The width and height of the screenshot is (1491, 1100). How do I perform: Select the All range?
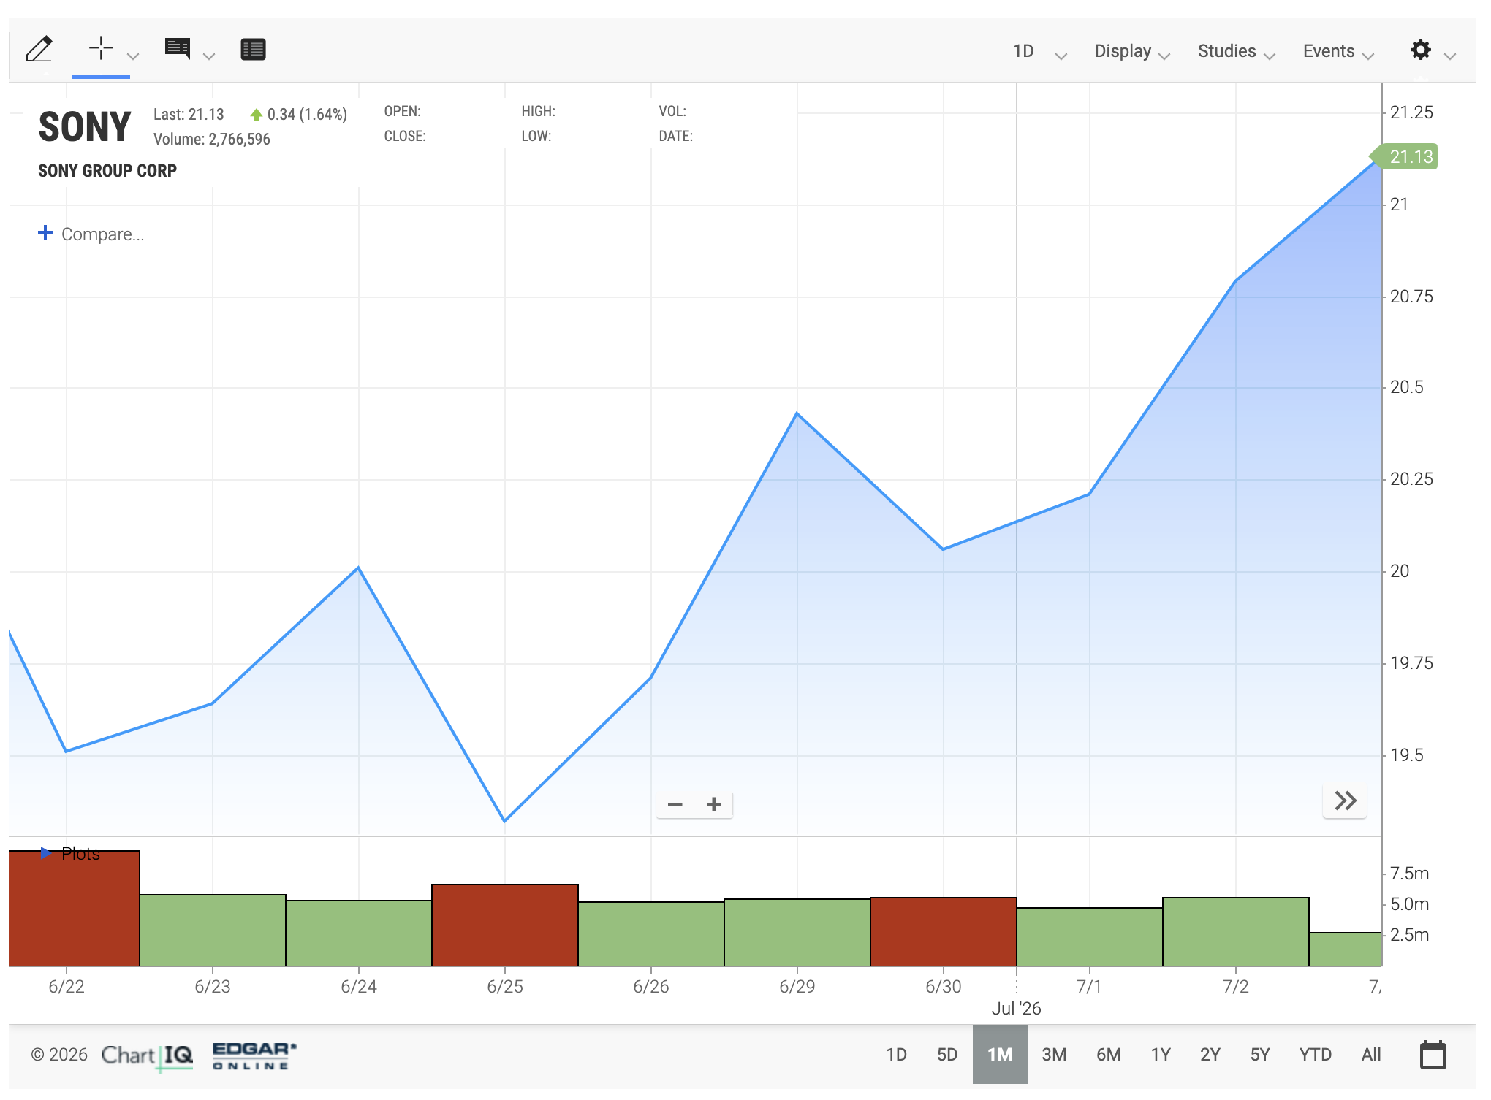[1371, 1054]
